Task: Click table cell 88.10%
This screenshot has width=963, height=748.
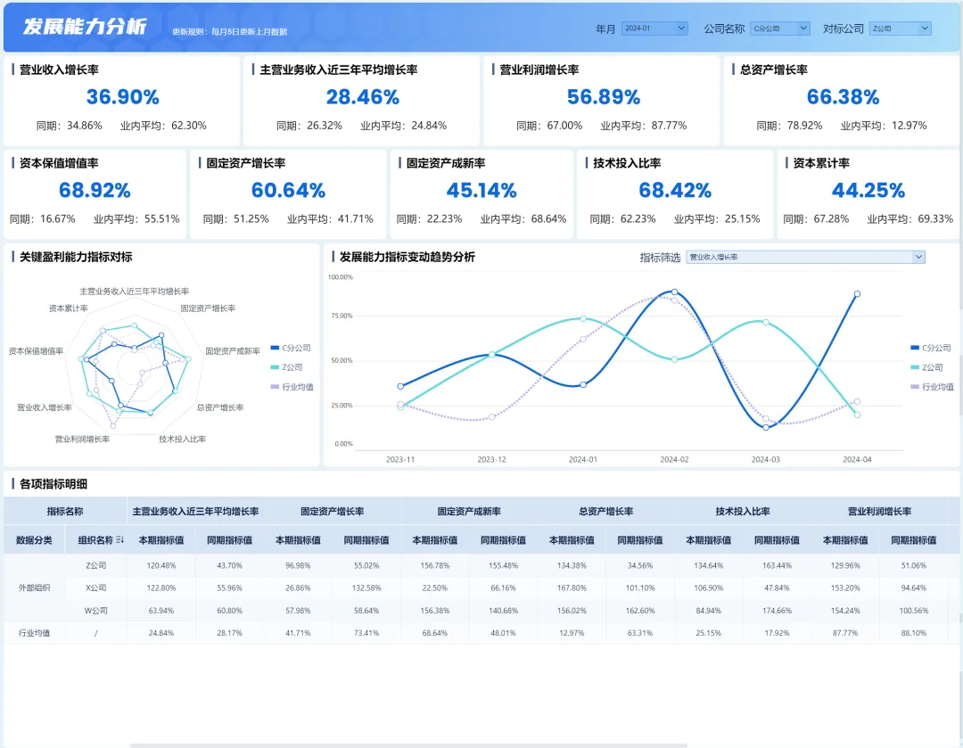Action: [914, 632]
